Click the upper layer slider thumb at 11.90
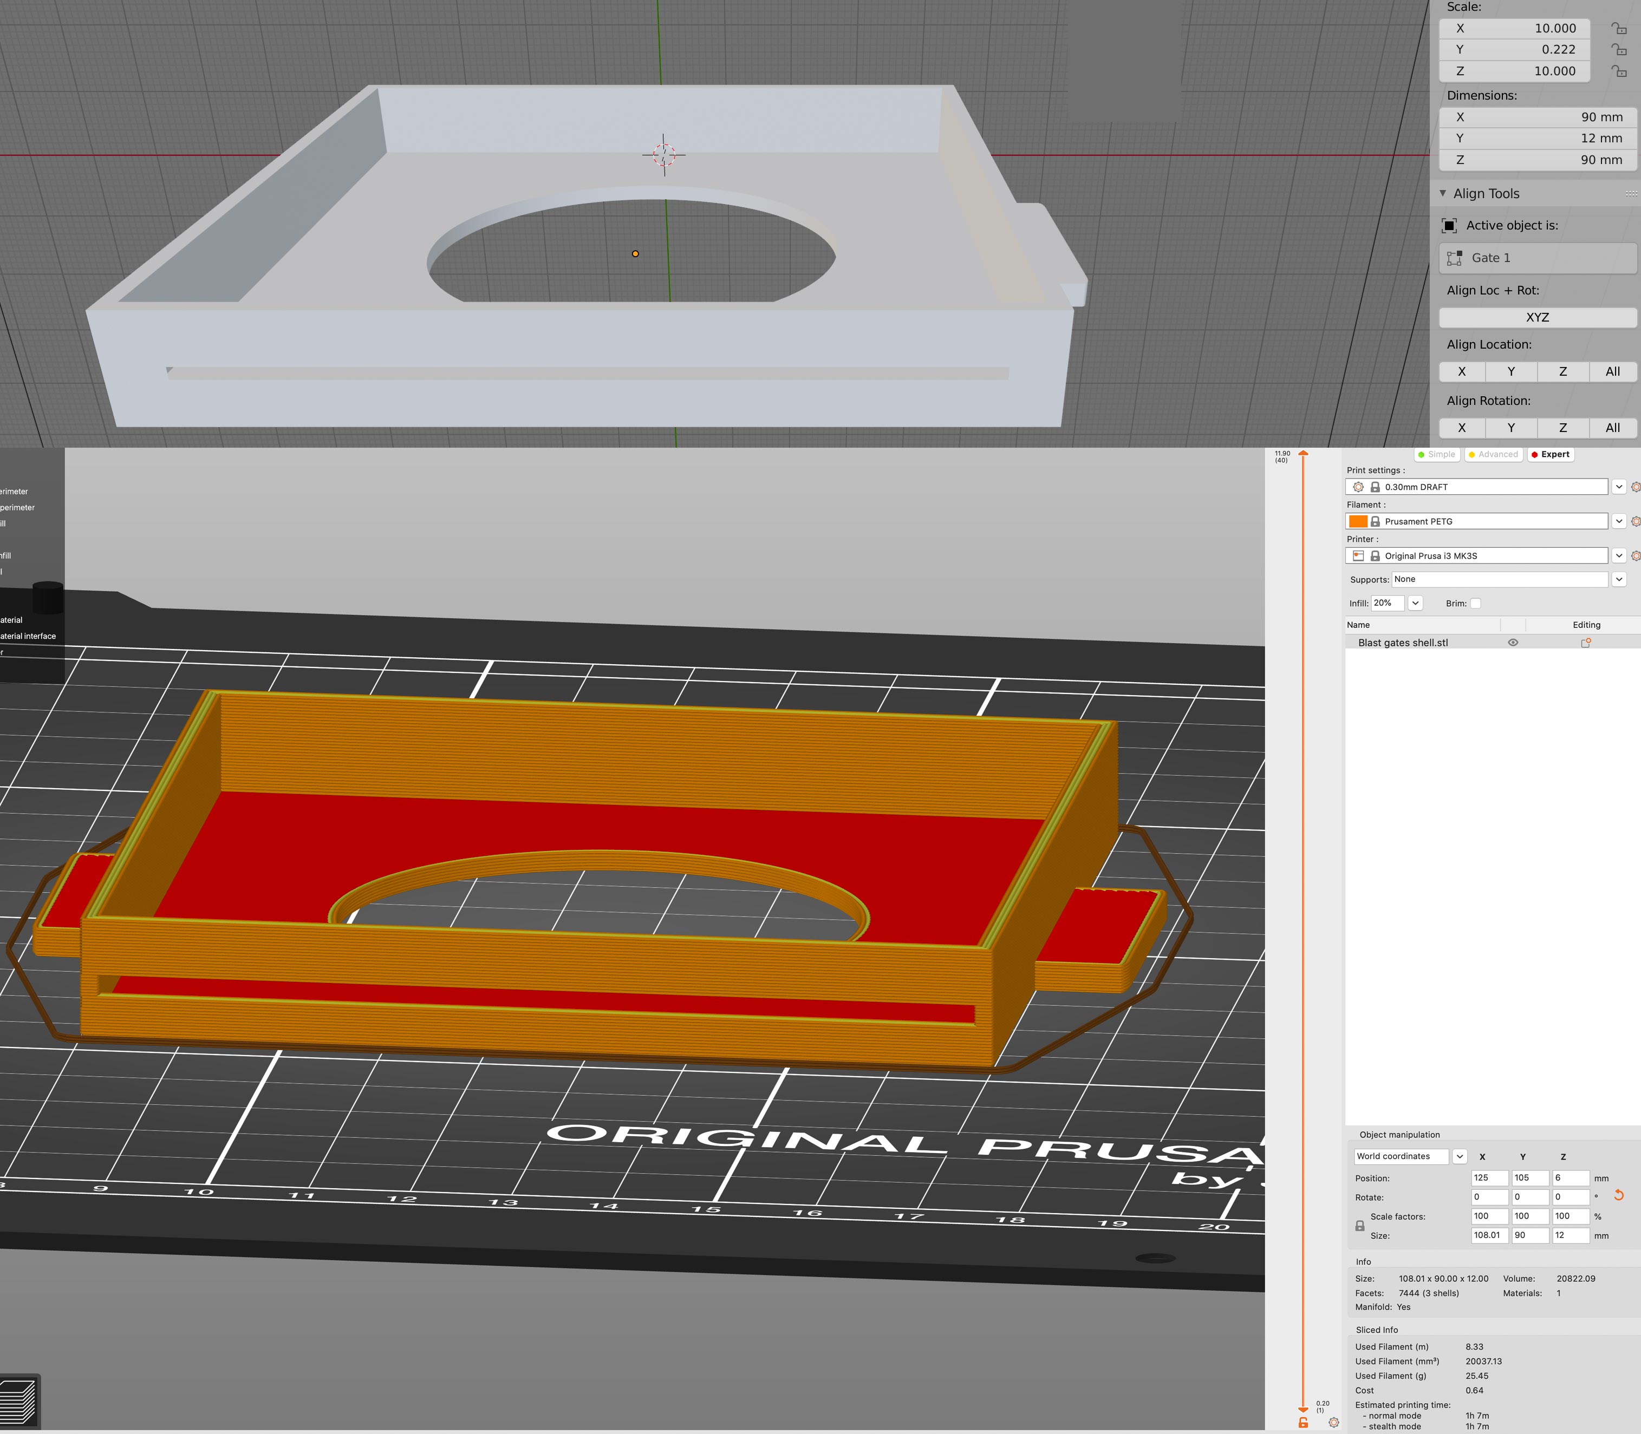The width and height of the screenshot is (1641, 1434). tap(1303, 454)
